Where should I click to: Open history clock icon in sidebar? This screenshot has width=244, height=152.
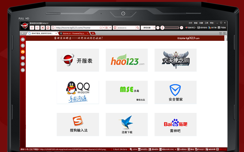(x=23, y=45)
